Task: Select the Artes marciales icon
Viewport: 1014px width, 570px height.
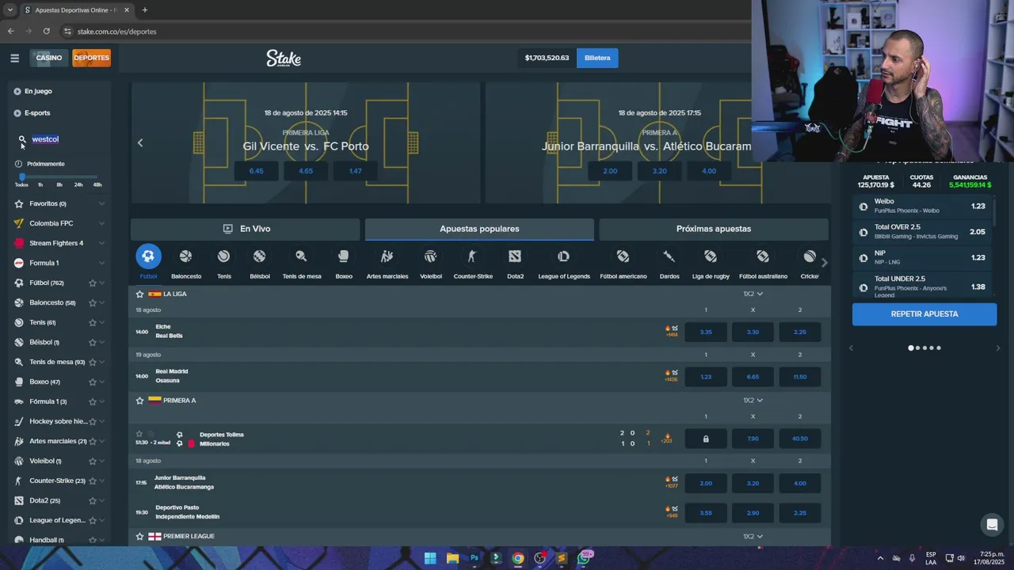Action: [387, 256]
